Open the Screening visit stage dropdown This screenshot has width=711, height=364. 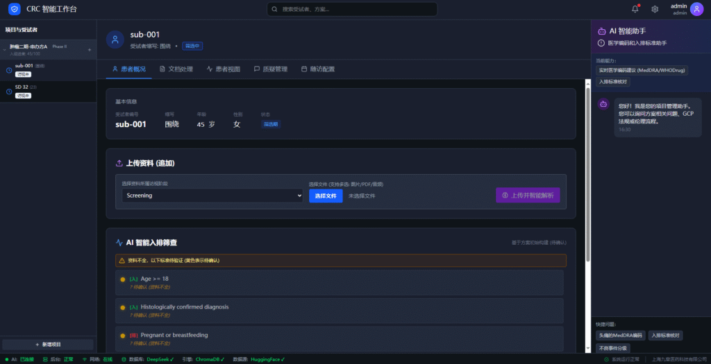(212, 196)
